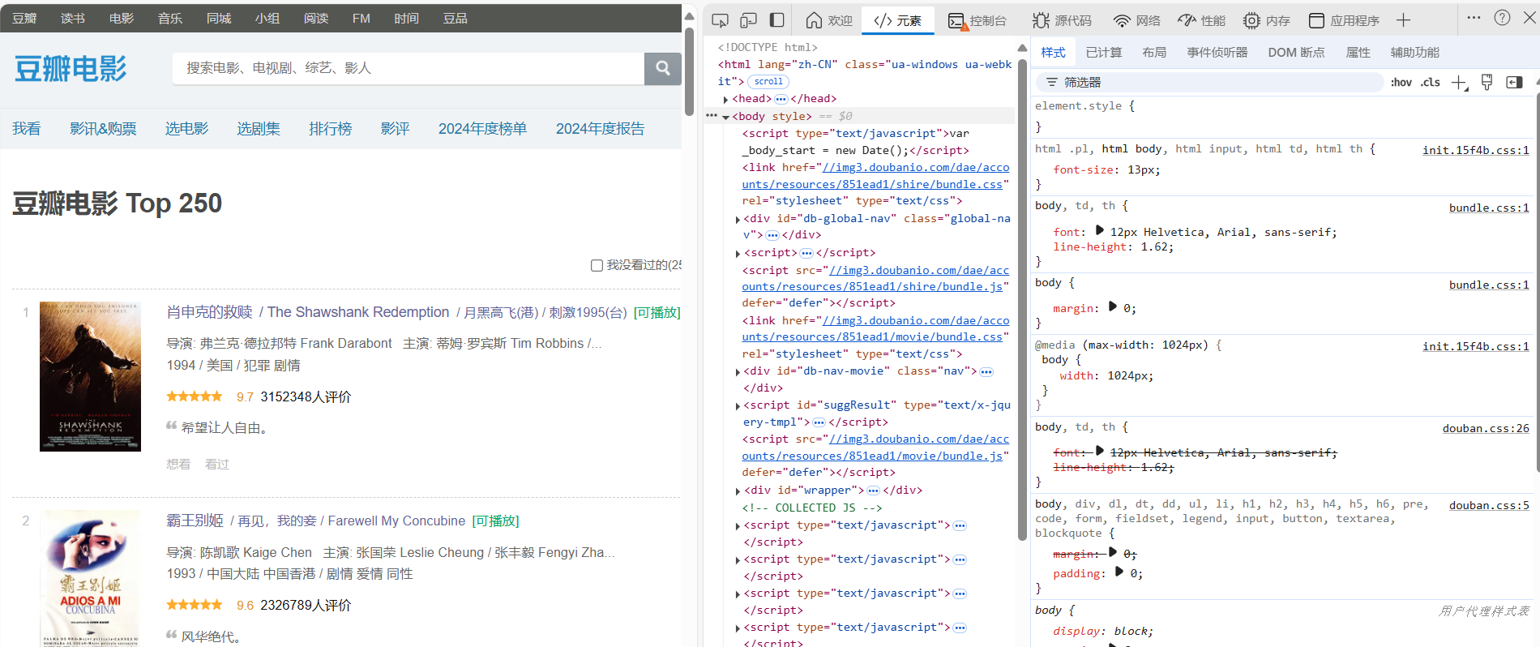Viewport: 1540px width, 647px height.
Task: Go to 音乐 in top global nav
Action: click(x=170, y=18)
